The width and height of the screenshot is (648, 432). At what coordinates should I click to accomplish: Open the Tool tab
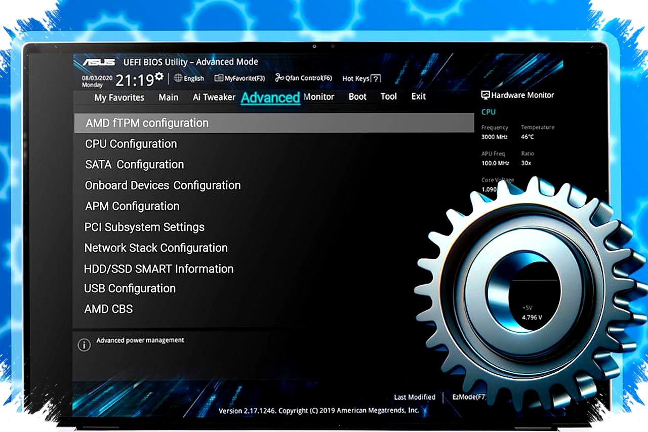click(388, 97)
